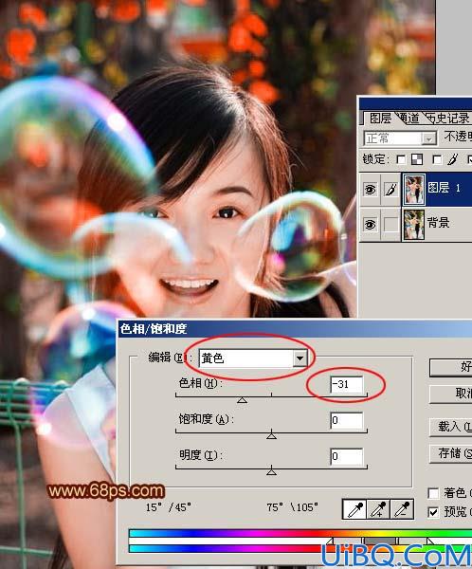Enable the 着色 colorize checkbox

tap(433, 493)
